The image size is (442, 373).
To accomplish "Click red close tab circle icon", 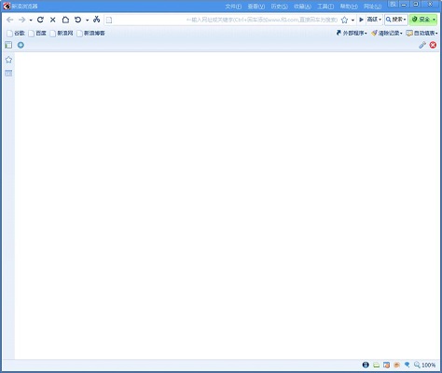I will [433, 45].
